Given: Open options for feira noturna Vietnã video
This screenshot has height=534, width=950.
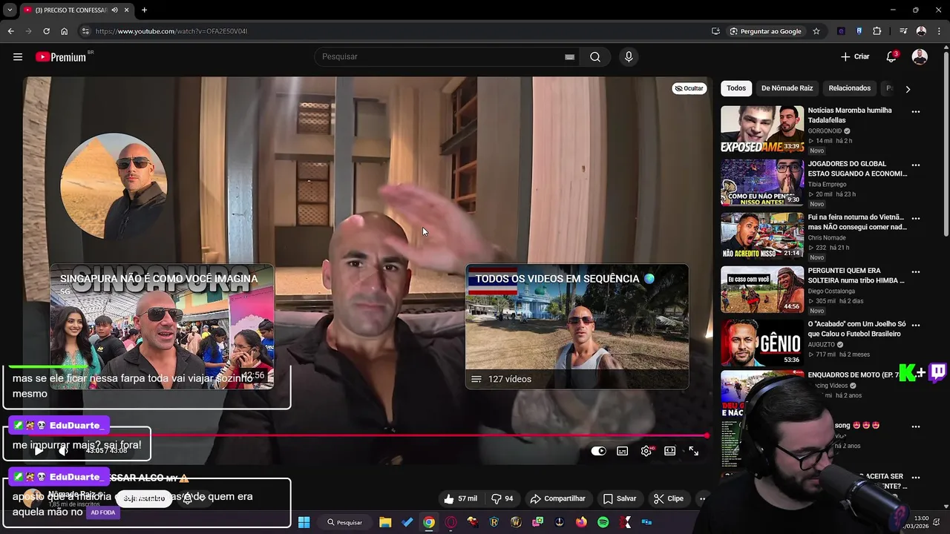Looking at the screenshot, I should [x=916, y=219].
